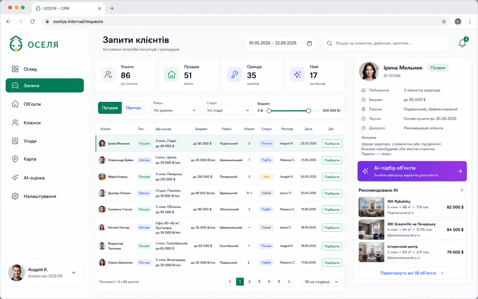This screenshot has height=299, width=478.
Task: Go to the previous page arrow in pagination
Action: pos(230,282)
